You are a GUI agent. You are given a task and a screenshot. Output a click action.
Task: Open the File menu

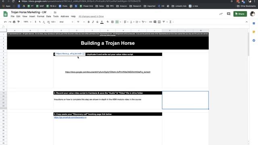click(x=12, y=17)
